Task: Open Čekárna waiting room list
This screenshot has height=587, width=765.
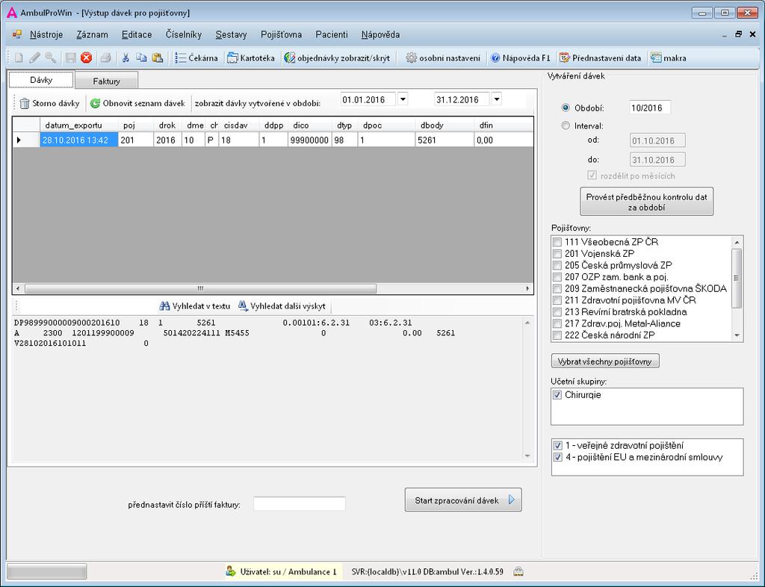Action: pyautogui.click(x=197, y=58)
